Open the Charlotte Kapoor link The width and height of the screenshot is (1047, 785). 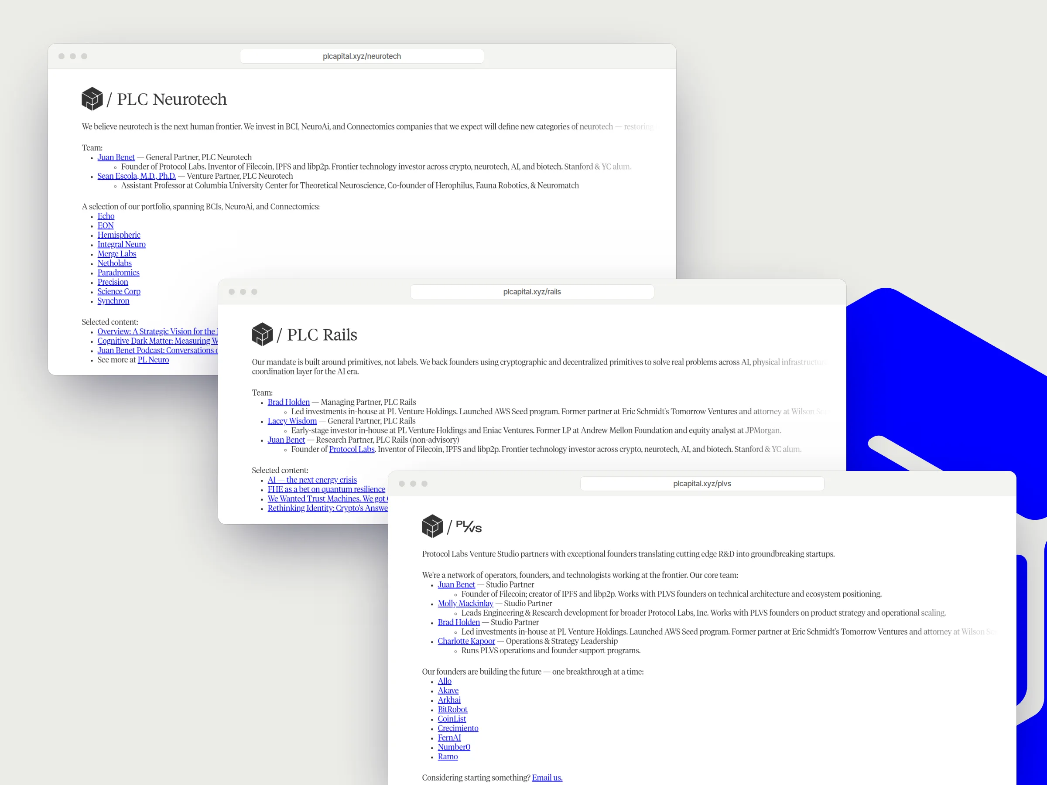click(466, 642)
